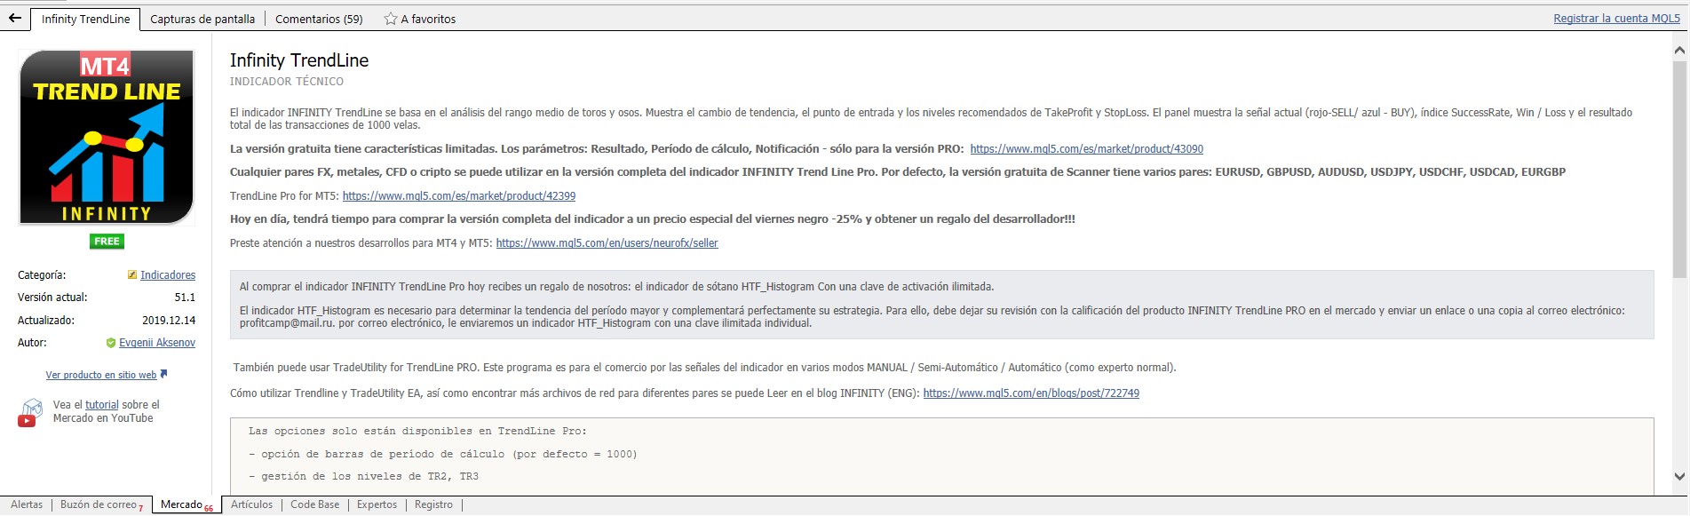
Task: Open author Evgenii Aksenov's profile link
Action: click(157, 343)
